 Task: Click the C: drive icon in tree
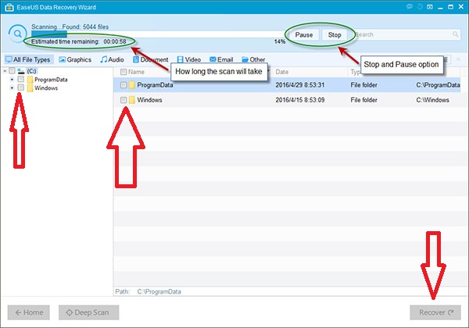click(20, 71)
